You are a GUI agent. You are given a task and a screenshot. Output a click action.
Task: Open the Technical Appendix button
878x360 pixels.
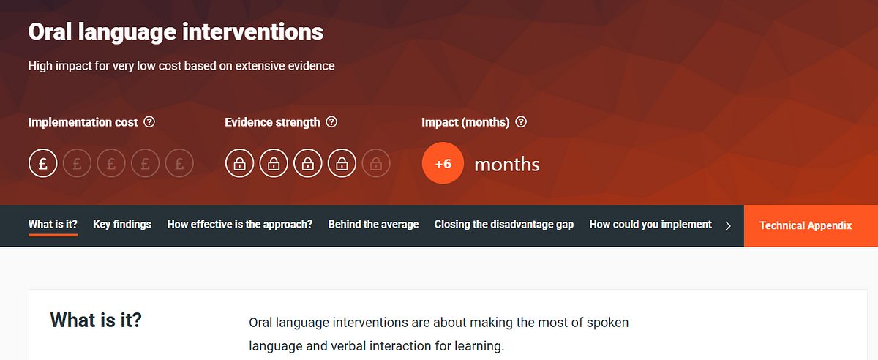coord(805,225)
